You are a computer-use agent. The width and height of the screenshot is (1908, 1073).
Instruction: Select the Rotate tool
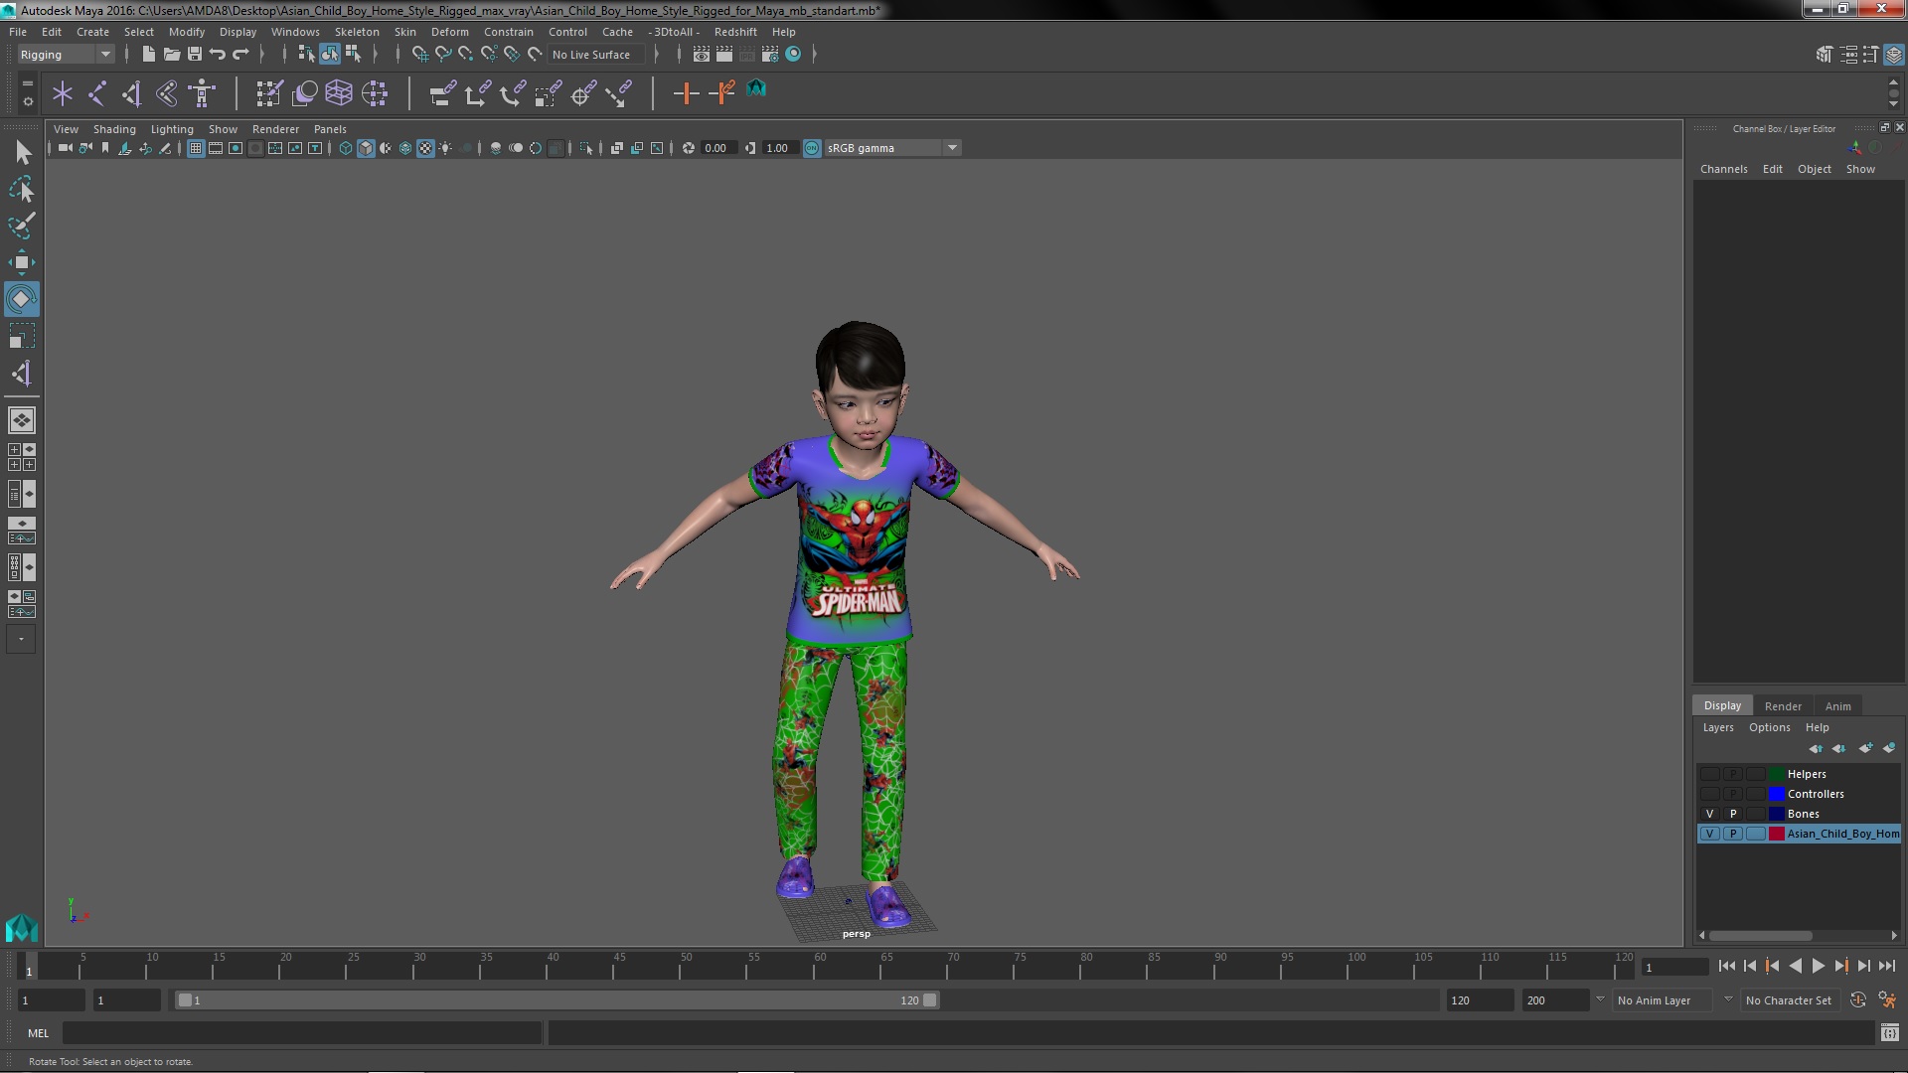point(22,299)
